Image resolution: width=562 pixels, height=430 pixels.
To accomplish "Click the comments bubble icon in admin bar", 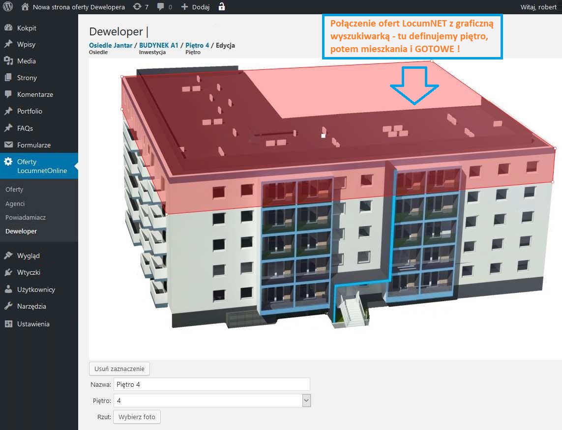I will tap(161, 7).
